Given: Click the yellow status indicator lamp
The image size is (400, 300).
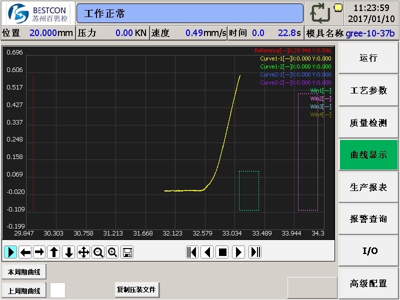Looking at the screenshot, I should coord(338,7).
